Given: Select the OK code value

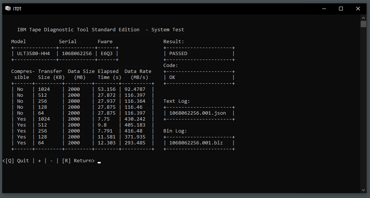Looking at the screenshot, I should 172,77.
